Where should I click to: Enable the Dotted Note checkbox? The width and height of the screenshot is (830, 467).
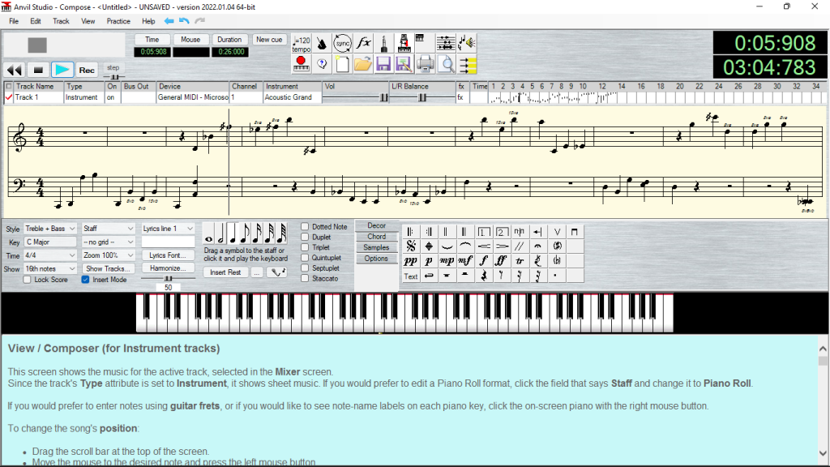[x=305, y=226]
